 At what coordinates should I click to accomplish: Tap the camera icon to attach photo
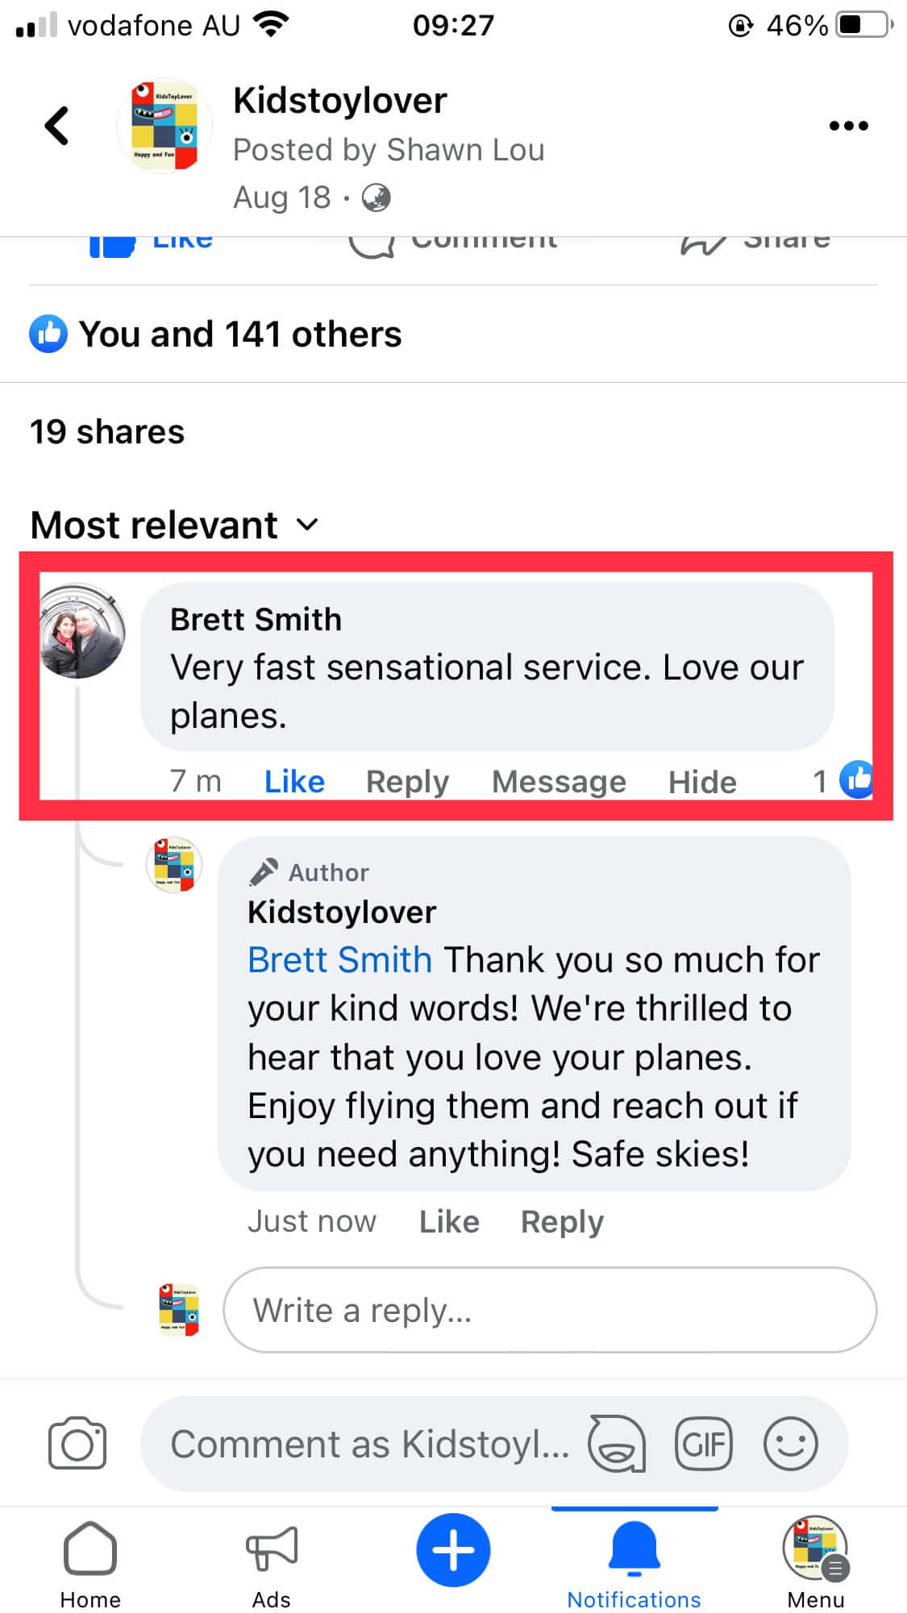click(77, 1443)
